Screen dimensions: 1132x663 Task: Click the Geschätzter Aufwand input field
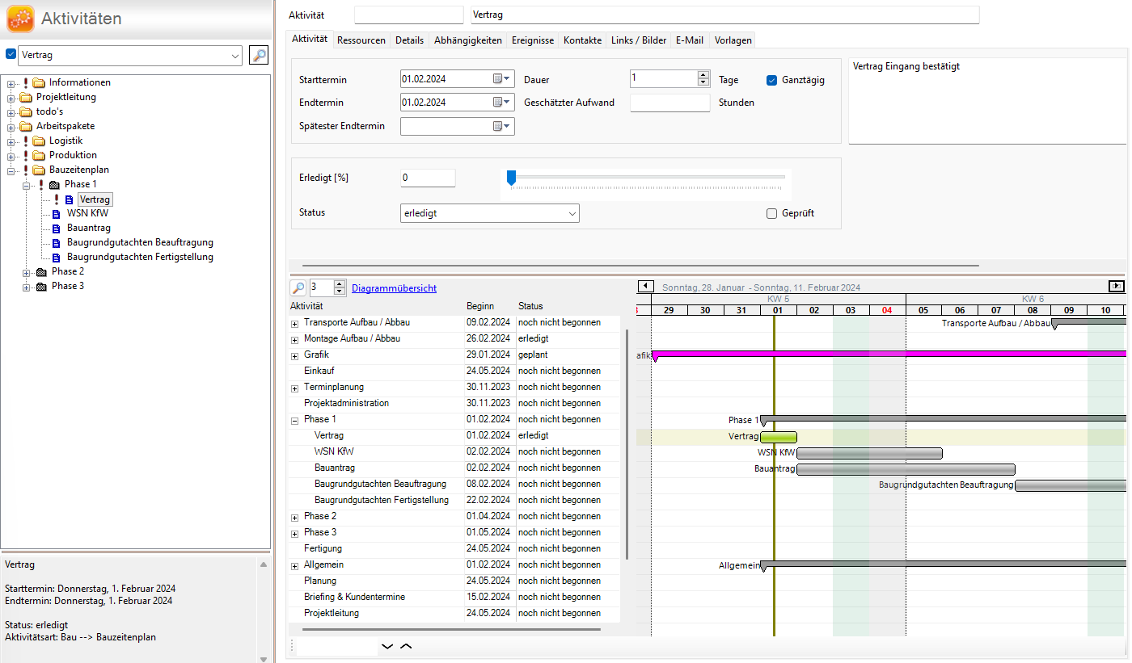(669, 103)
